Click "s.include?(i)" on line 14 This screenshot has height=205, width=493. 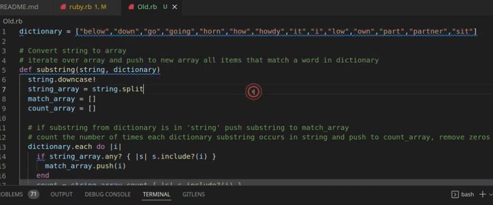coord(180,156)
